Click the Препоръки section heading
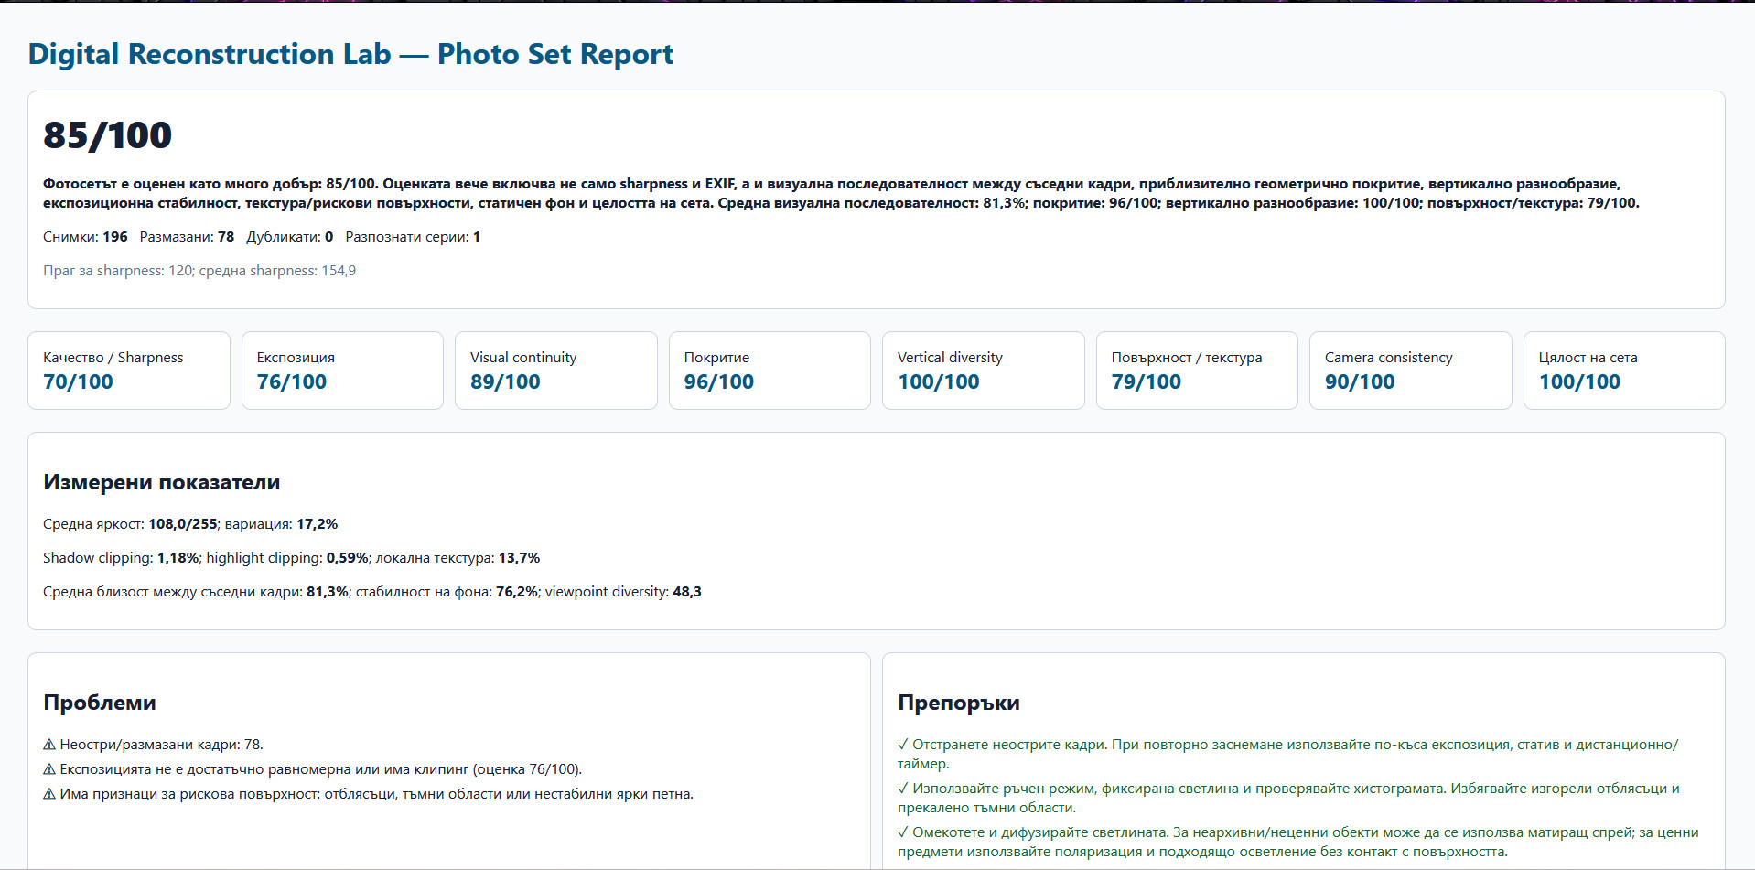The height and width of the screenshot is (870, 1755). pyautogui.click(x=959, y=703)
